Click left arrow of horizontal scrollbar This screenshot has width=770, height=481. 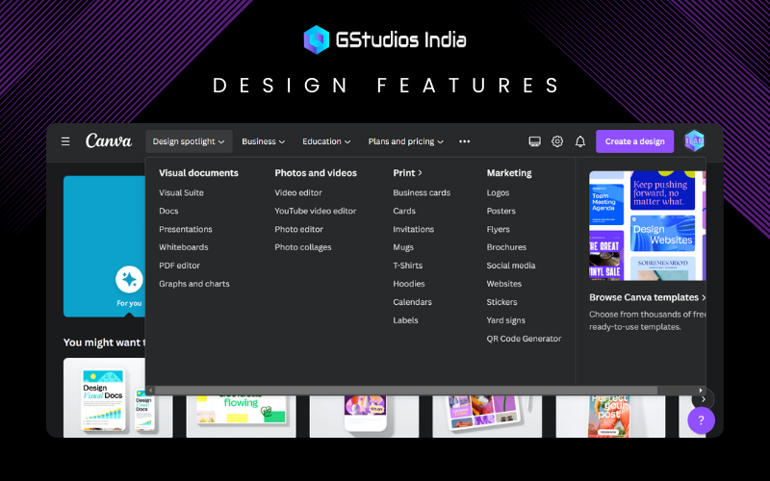(151, 391)
